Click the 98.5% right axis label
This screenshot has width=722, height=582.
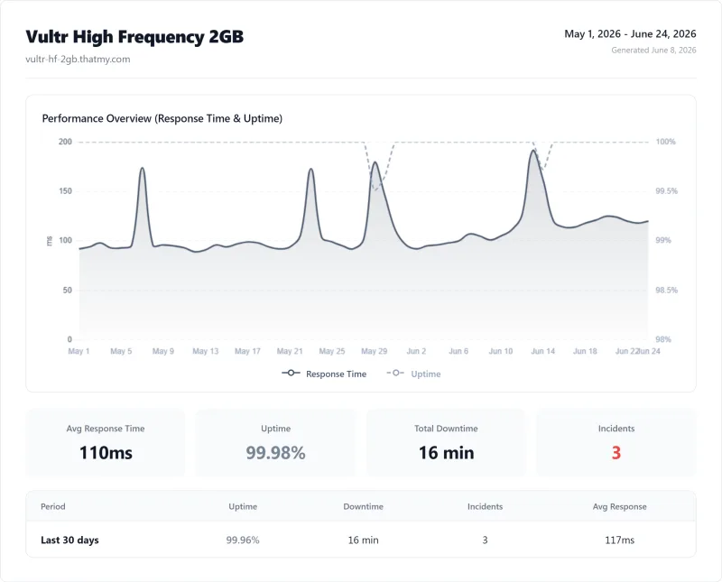coord(666,290)
